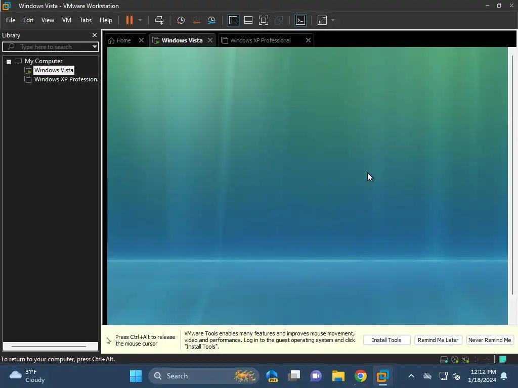The height and width of the screenshot is (388, 518).
Task: Close the Home tab
Action: (141, 40)
